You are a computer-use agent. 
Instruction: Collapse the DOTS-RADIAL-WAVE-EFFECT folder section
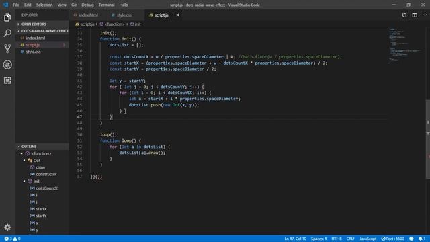point(42,31)
